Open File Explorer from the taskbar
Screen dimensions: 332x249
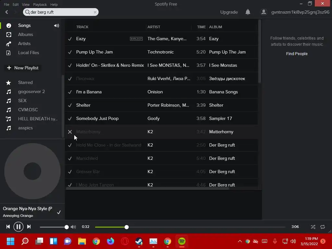pos(82,241)
